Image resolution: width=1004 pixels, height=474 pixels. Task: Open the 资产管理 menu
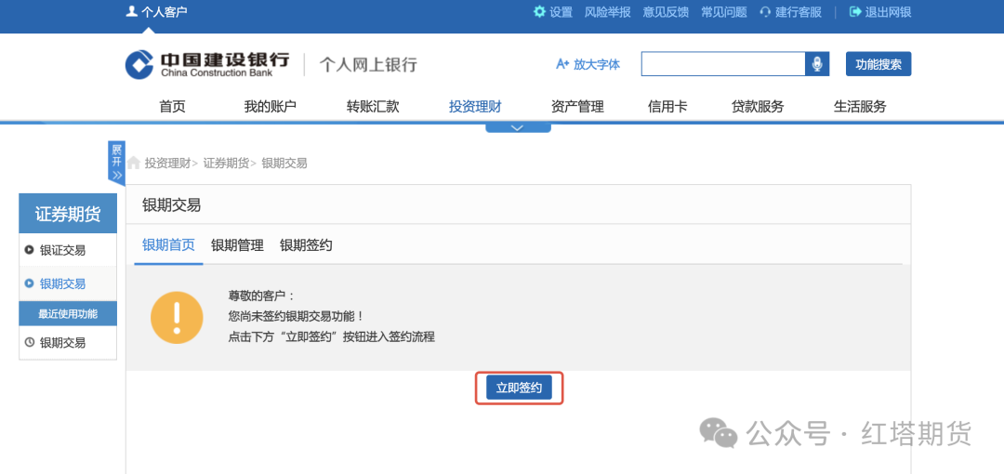[577, 107]
